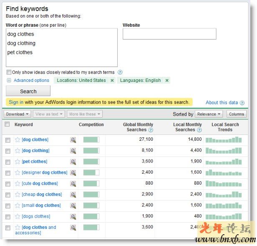Screen dimensions: 257x246
Task: Open the [cheap dog clothes] keyword link
Action: pos(42,195)
